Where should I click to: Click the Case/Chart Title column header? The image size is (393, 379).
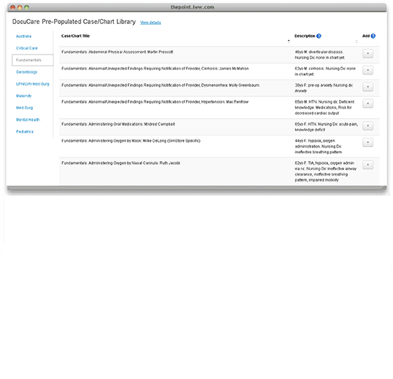tap(75, 36)
